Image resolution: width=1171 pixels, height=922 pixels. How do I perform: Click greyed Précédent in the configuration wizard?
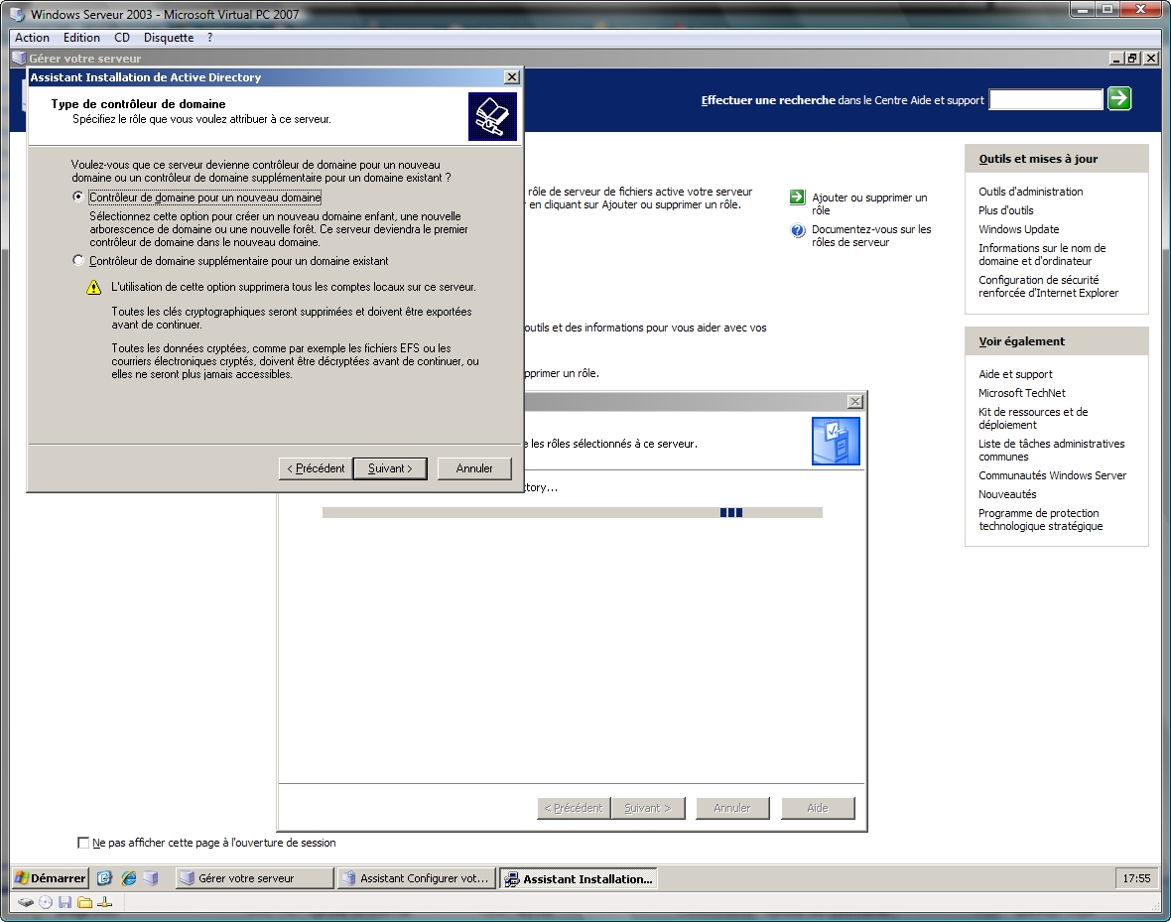574,809
